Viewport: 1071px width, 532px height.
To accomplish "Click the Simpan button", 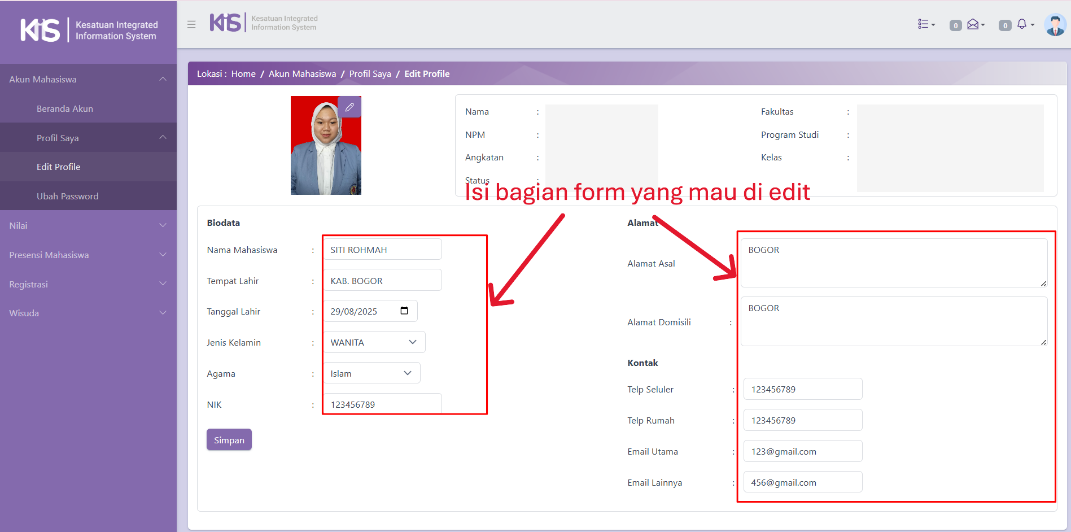I will click(229, 440).
